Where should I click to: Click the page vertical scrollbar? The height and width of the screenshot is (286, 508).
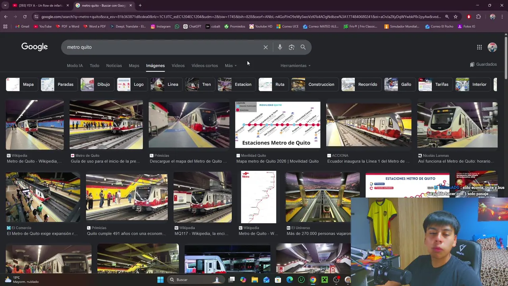(506, 58)
